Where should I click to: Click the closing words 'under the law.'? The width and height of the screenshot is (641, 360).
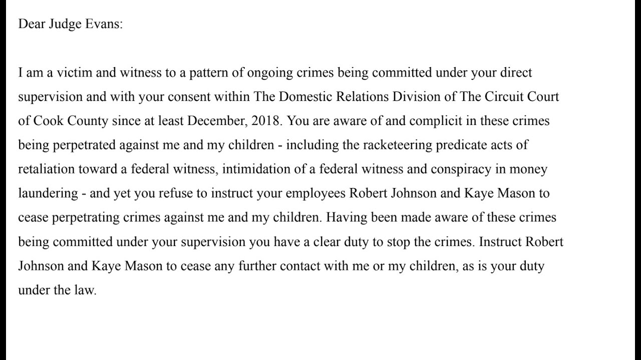(57, 290)
